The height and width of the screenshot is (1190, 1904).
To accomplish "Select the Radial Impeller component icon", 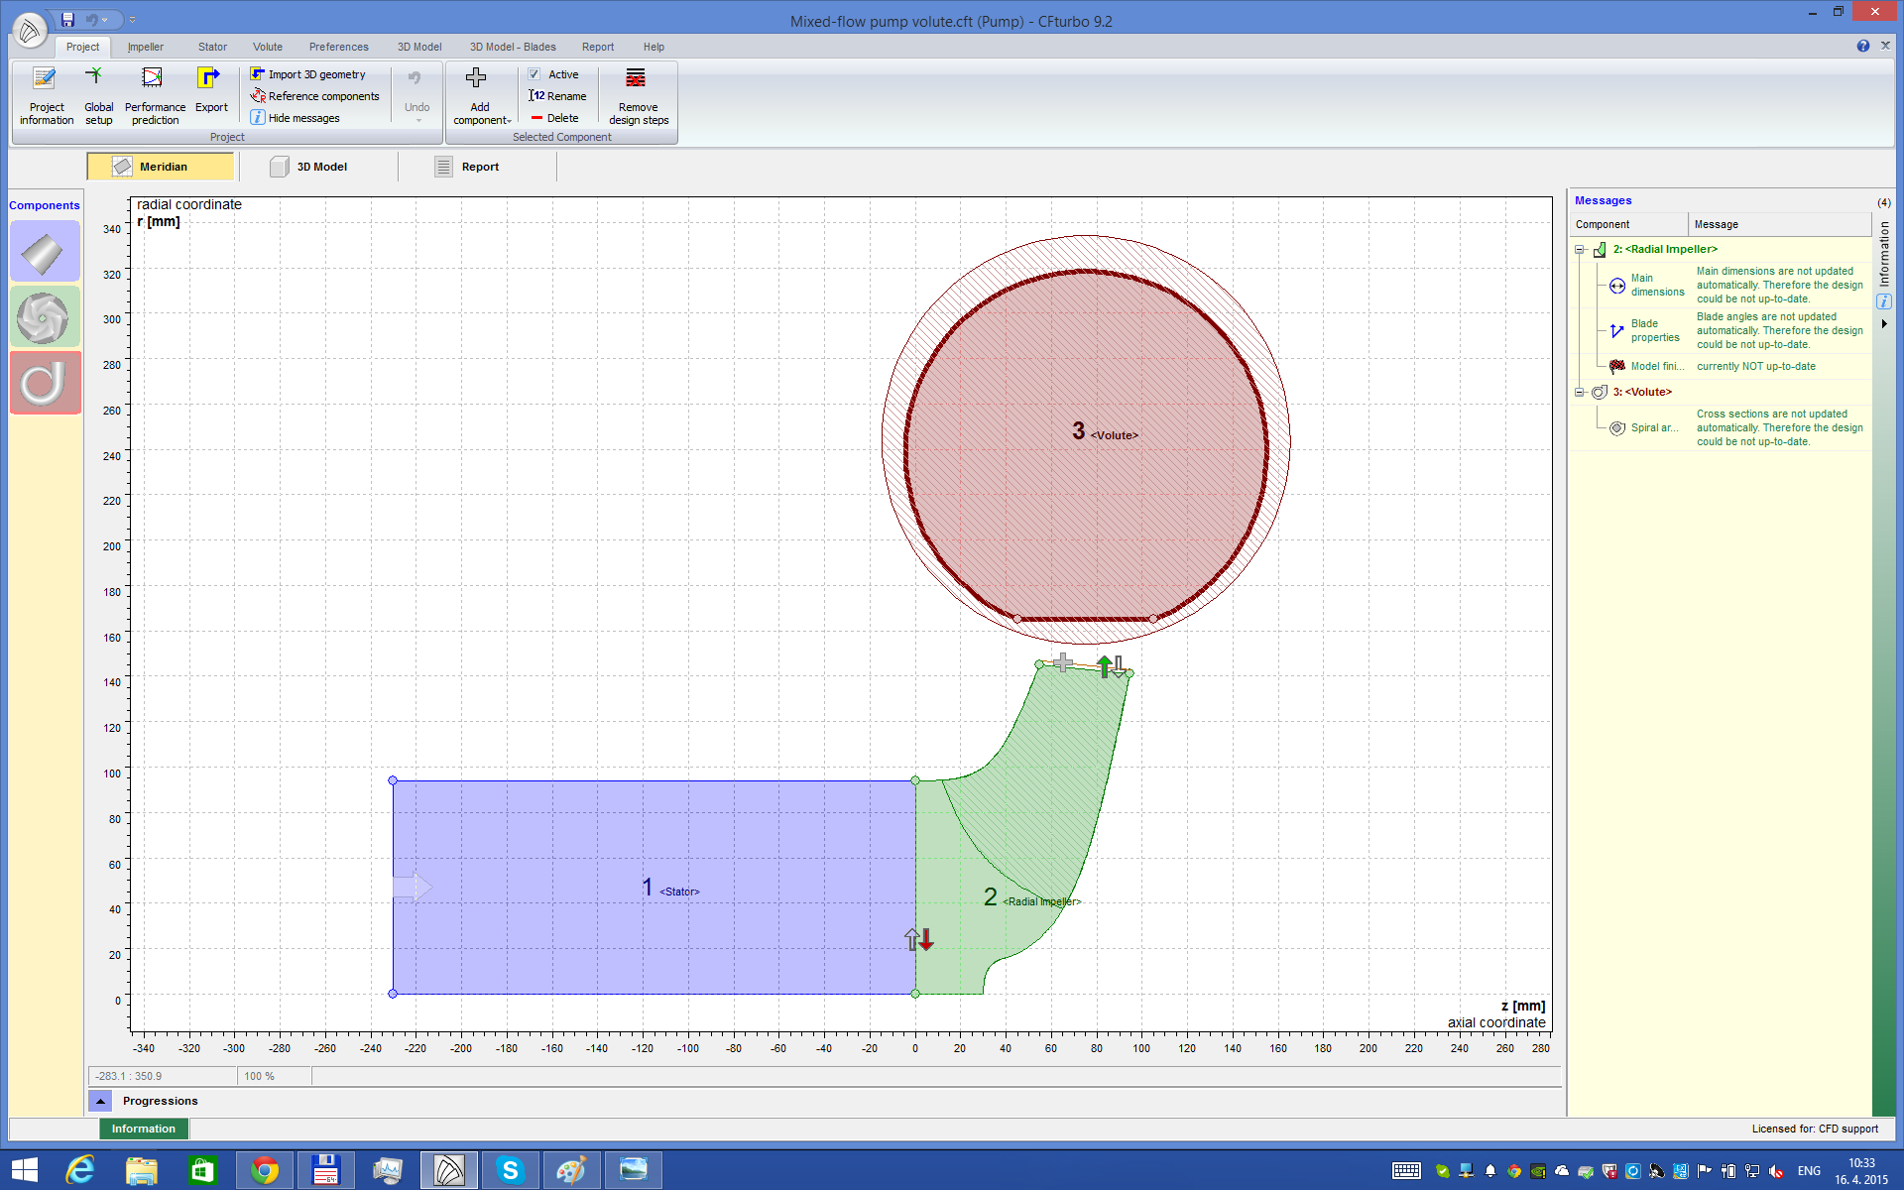I will [44, 317].
